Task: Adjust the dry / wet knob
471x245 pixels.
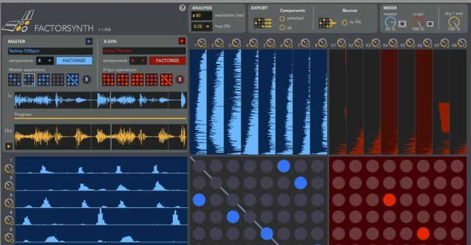Action: pyautogui.click(x=454, y=22)
